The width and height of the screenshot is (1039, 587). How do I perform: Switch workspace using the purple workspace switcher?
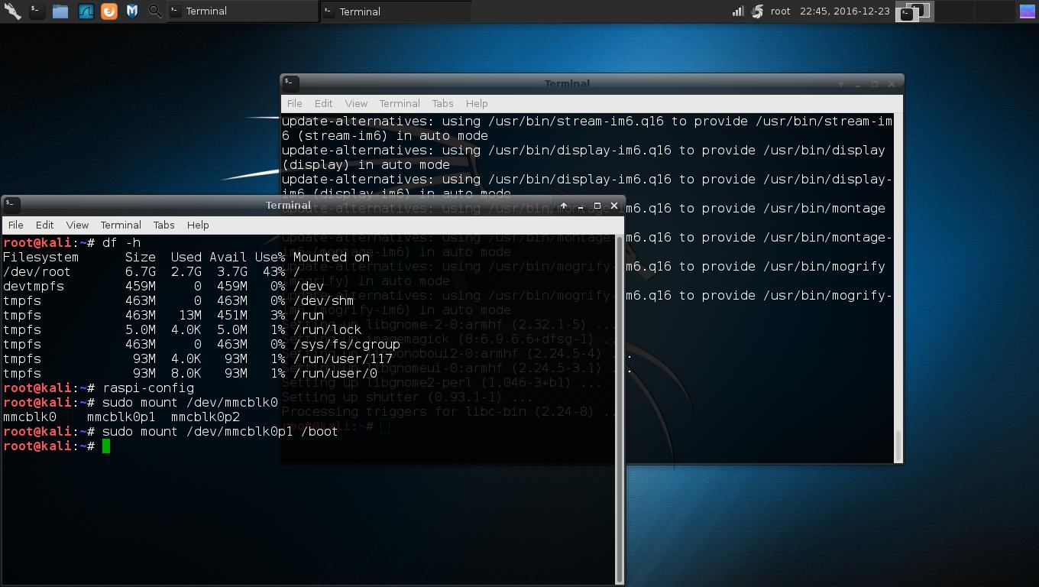1026,11
